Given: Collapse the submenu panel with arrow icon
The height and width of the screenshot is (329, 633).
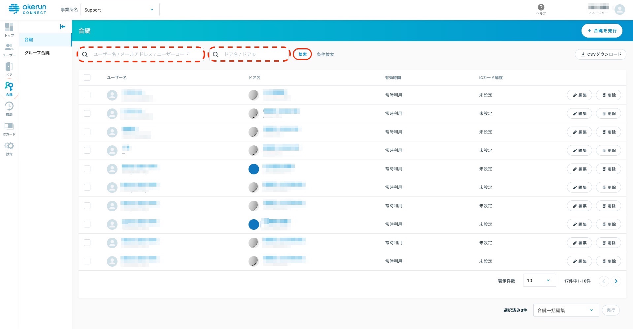Looking at the screenshot, I should tap(63, 27).
